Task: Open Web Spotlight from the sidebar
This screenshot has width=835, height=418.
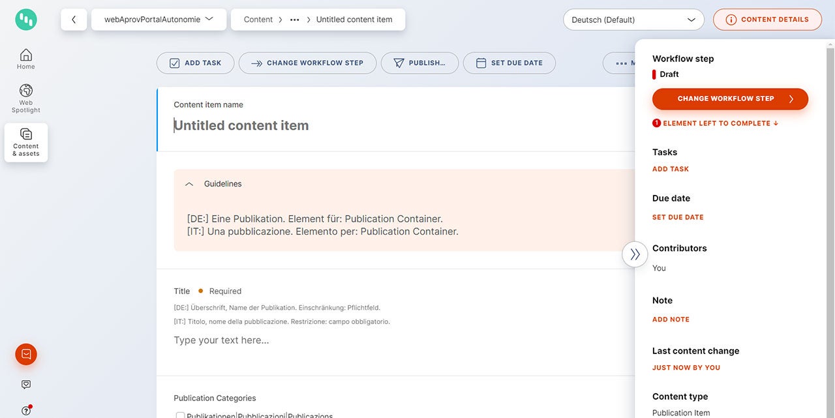Action: (x=26, y=98)
